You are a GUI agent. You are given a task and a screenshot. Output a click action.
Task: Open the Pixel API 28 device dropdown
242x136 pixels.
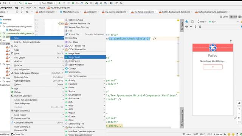tap(47, 3)
